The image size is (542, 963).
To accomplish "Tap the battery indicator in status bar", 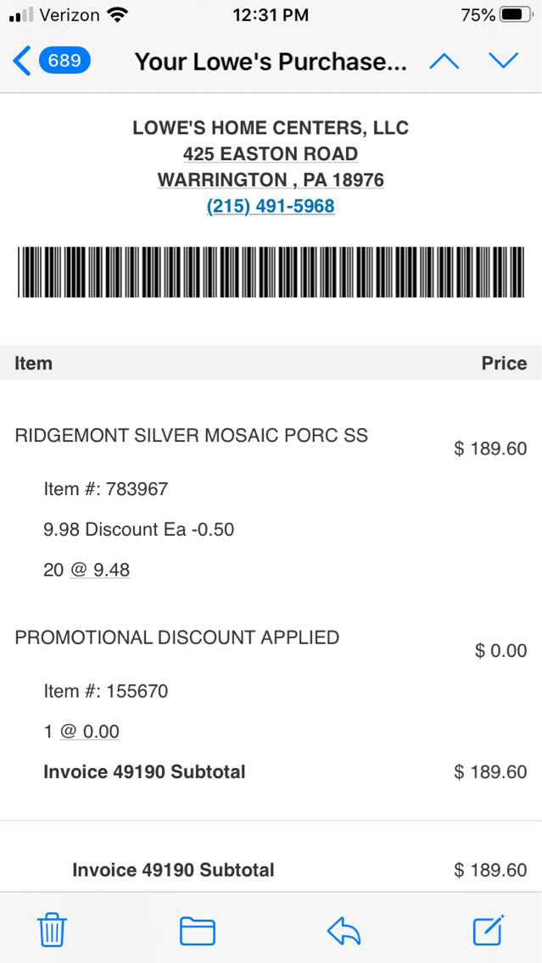I will (516, 15).
